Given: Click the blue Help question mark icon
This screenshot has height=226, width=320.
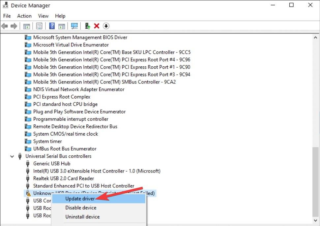Looking at the screenshot, I should [x=52, y=26].
